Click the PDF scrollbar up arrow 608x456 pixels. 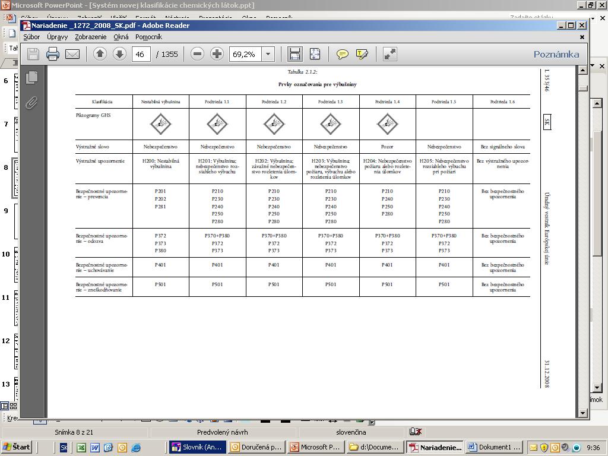pyautogui.click(x=583, y=70)
